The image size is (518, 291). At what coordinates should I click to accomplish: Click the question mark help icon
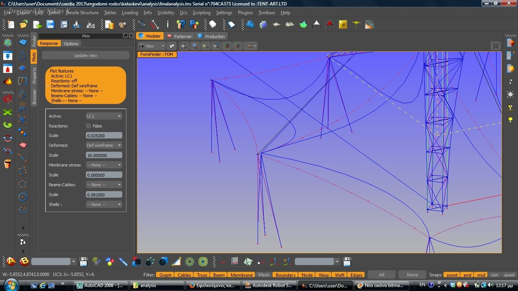(x=181, y=25)
